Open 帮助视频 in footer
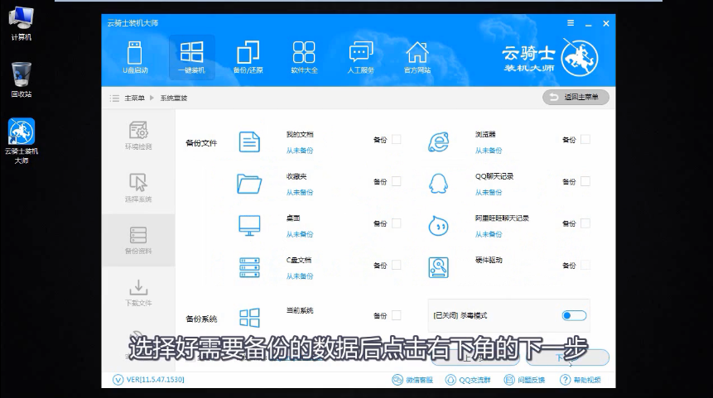 [x=581, y=380]
